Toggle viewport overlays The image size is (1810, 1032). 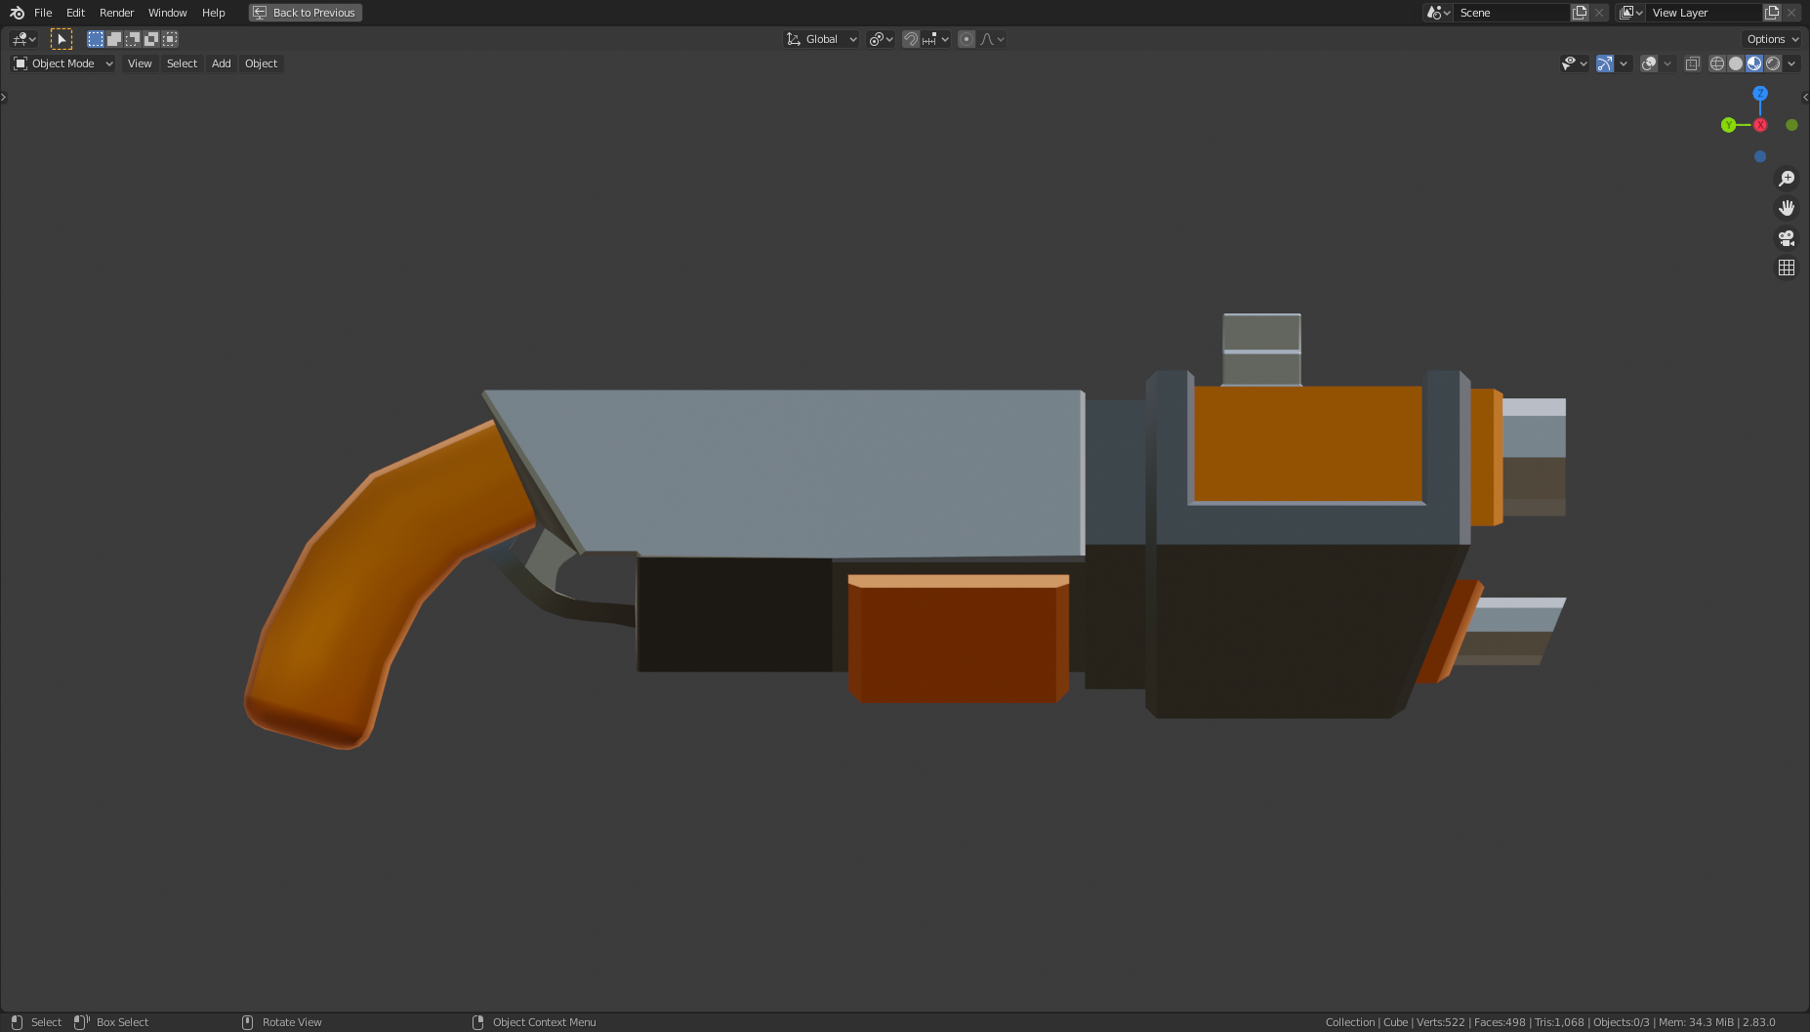pyautogui.click(x=1649, y=63)
